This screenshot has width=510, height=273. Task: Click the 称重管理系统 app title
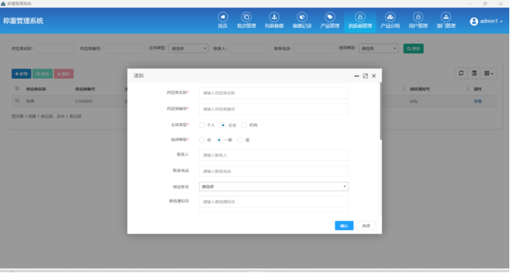click(x=23, y=21)
